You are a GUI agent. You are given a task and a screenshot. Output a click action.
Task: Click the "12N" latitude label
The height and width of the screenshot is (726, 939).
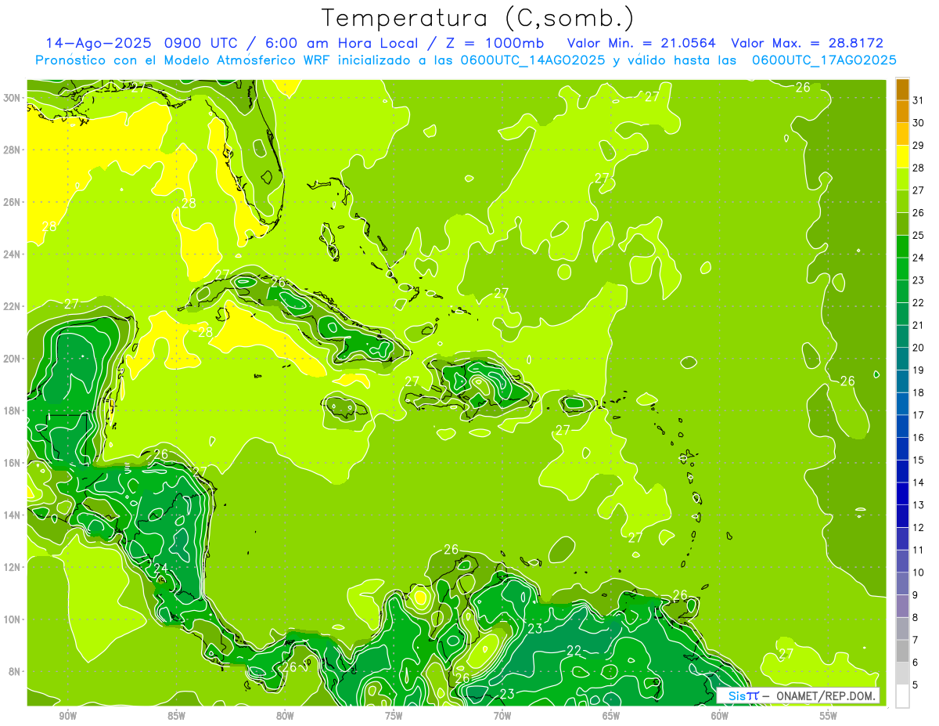tap(13, 567)
